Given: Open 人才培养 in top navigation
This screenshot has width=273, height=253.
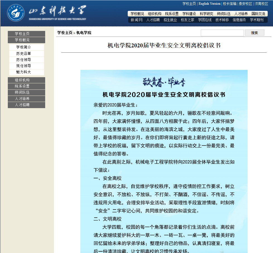Looking at the screenshot, I should (x=241, y=14).
